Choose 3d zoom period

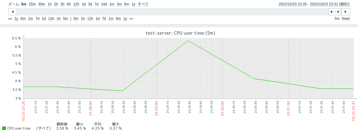click(x=90, y=4)
